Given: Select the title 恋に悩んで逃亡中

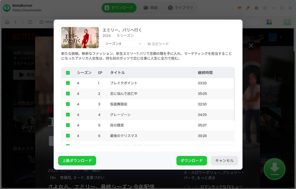Looking at the screenshot, I should tap(124, 94).
